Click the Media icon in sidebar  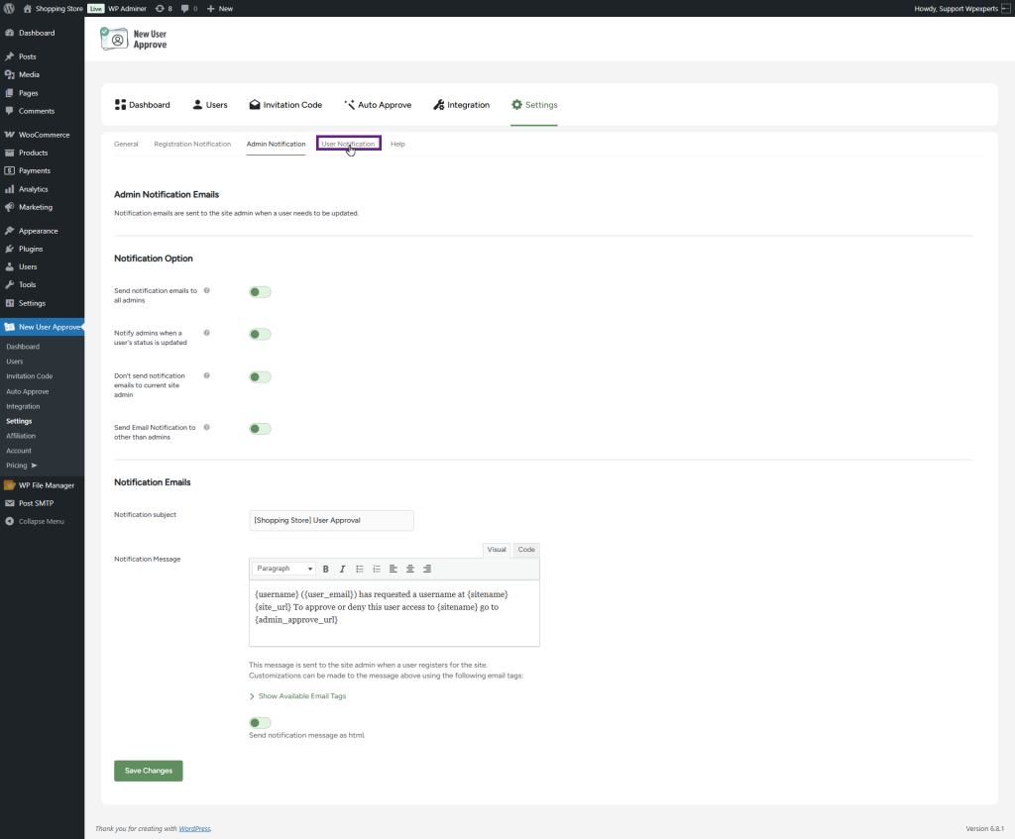pyautogui.click(x=10, y=75)
